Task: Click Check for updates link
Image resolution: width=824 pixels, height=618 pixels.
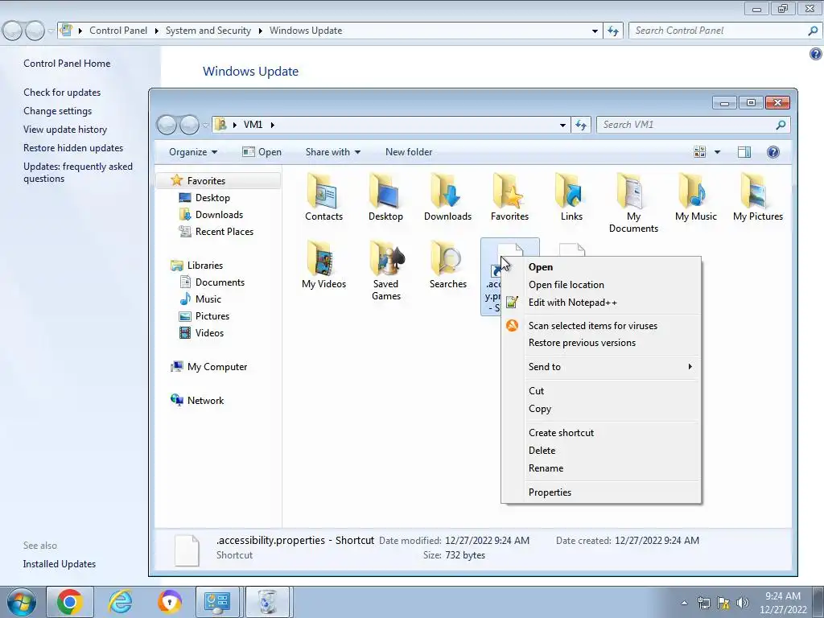Action: 62,93
